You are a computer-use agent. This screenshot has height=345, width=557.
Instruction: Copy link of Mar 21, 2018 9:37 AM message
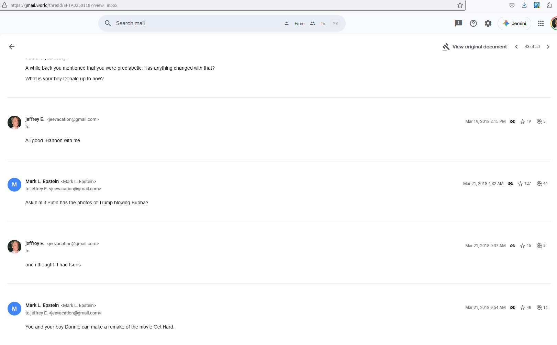[513, 246]
